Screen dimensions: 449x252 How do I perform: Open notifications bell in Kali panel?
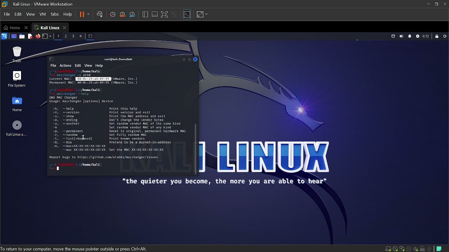click(x=409, y=36)
